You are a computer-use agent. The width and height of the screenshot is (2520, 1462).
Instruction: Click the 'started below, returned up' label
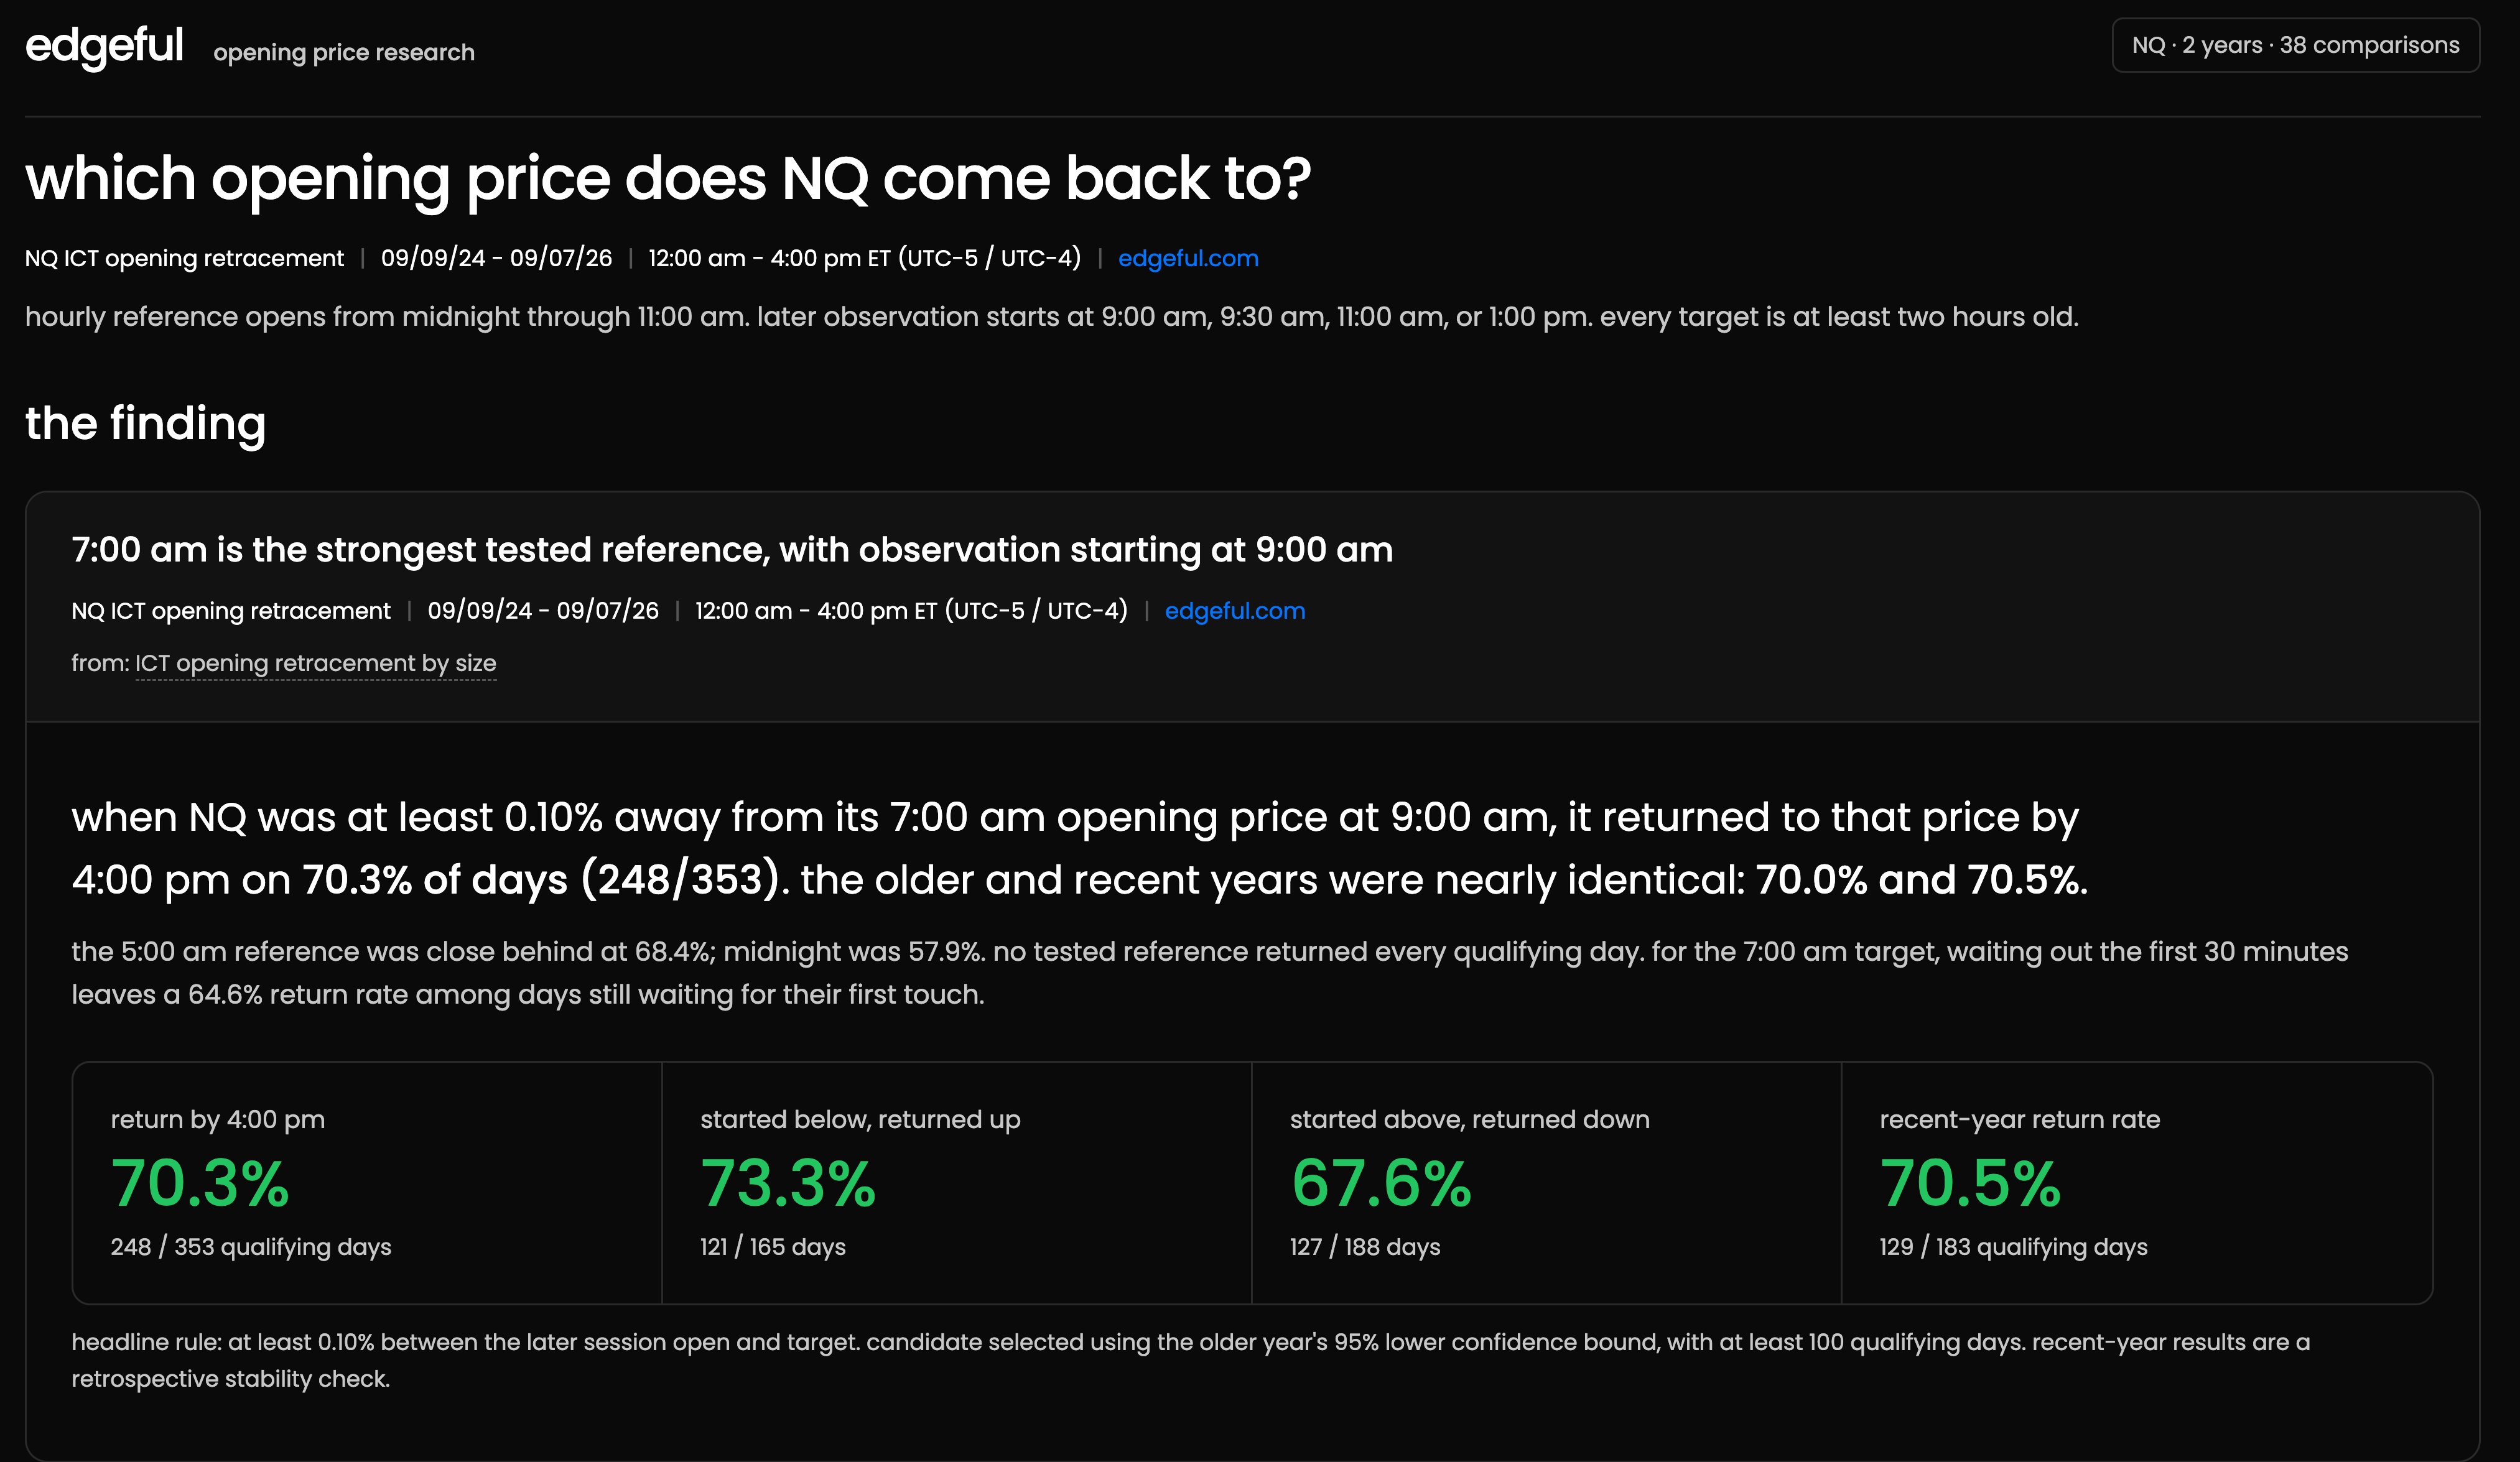860,1120
